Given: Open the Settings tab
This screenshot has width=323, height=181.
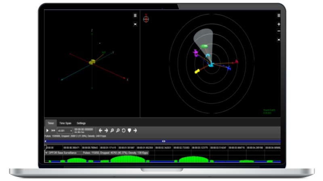Looking at the screenshot, I should pyautogui.click(x=81, y=123).
